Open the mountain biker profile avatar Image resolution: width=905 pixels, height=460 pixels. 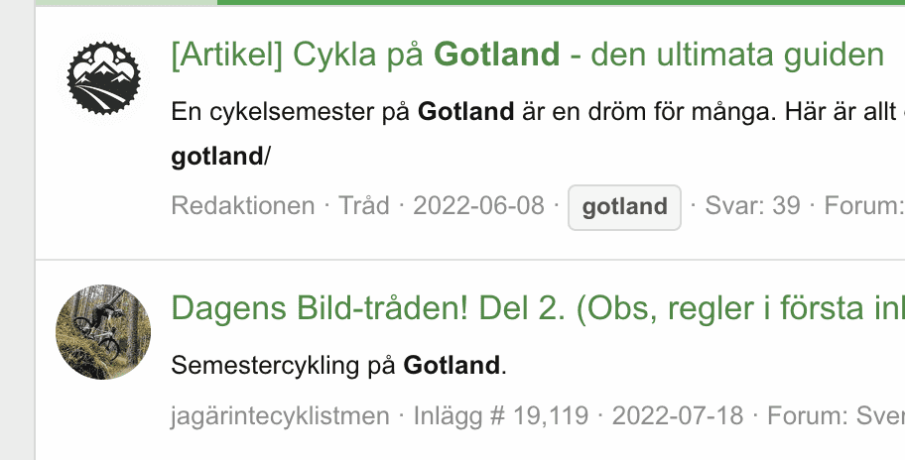[103, 332]
